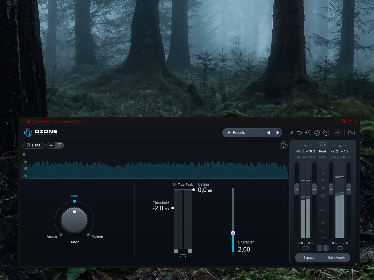Undo the last change

coord(299,133)
